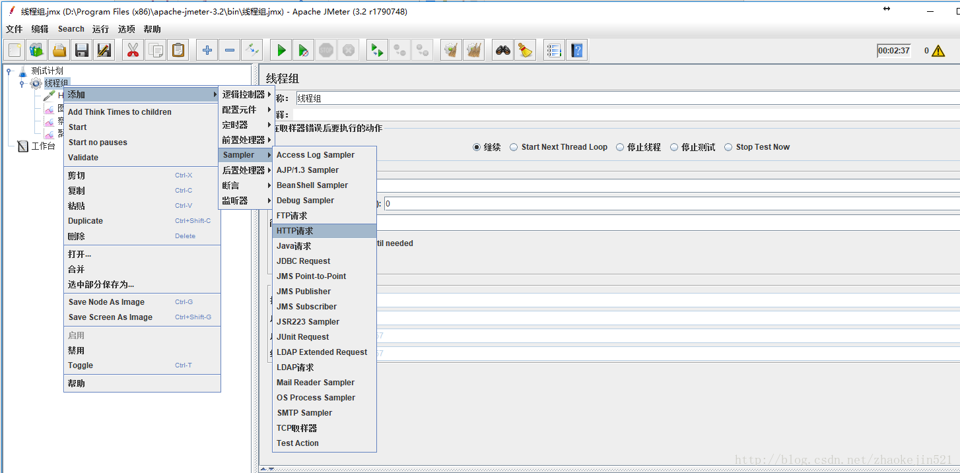Click the Copy toolbar icon

point(156,50)
